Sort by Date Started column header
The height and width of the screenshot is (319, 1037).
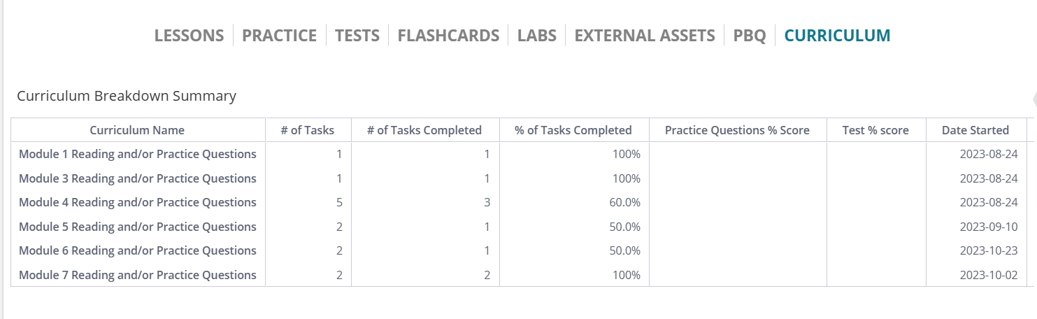click(975, 130)
